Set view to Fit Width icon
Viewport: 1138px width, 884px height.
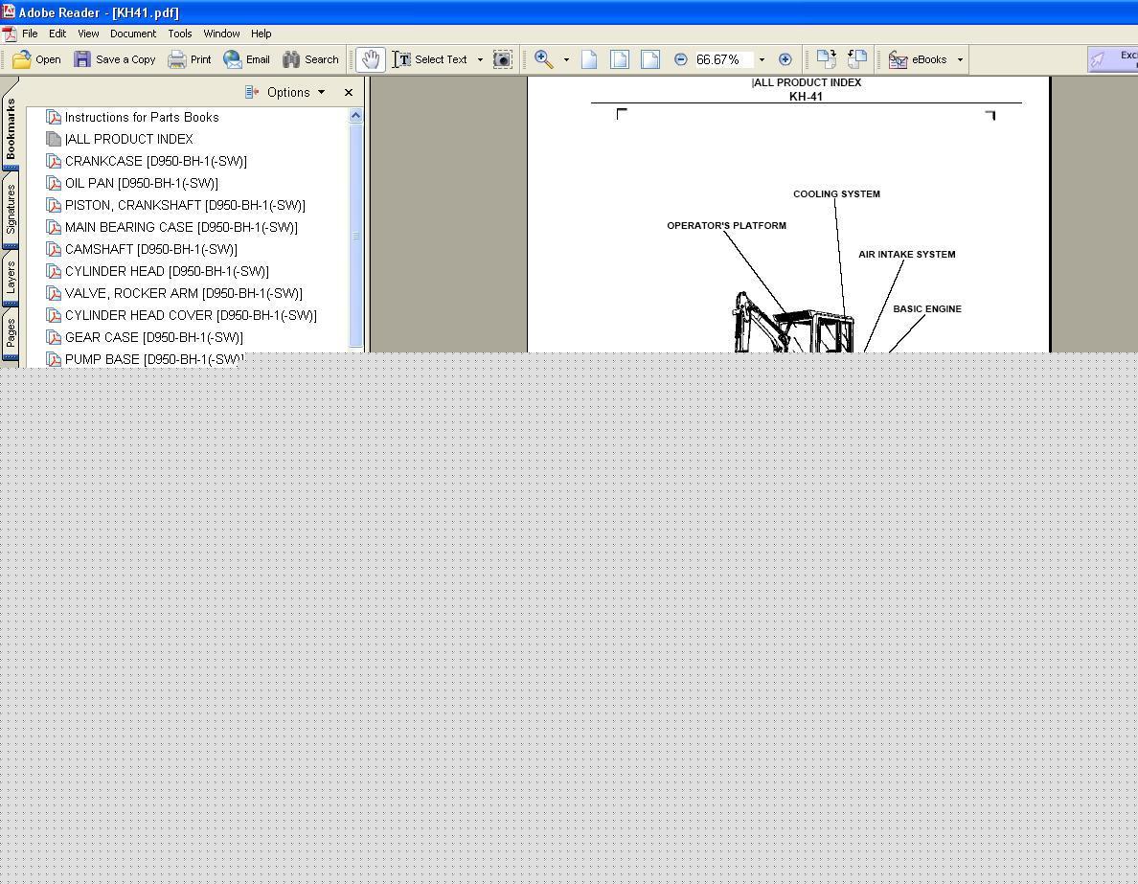click(x=650, y=59)
